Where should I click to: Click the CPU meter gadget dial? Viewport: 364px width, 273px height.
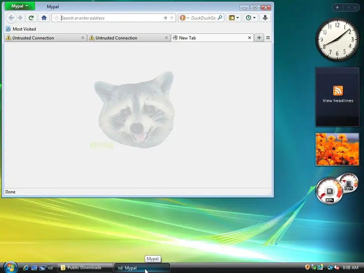point(329,191)
